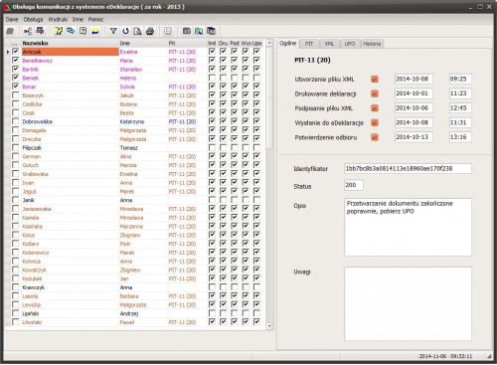Open the Inne menu
The image size is (497, 365).
(78, 20)
